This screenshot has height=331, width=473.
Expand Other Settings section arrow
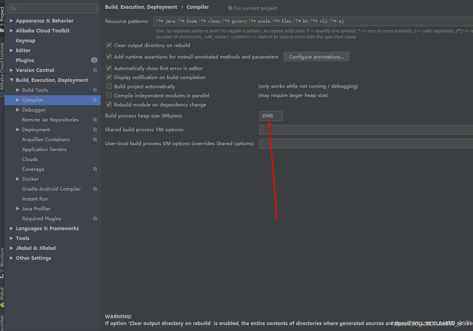pos(11,258)
